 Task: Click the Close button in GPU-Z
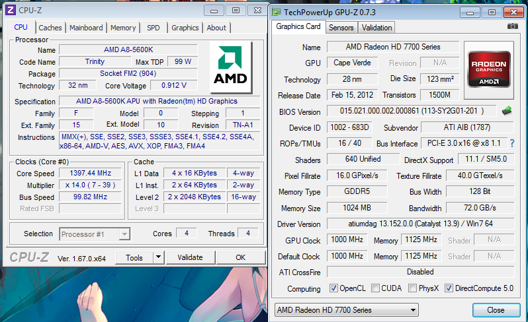coord(496,310)
